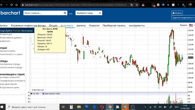
Task: Open Волатильность и греки link
Action: [11, 54]
